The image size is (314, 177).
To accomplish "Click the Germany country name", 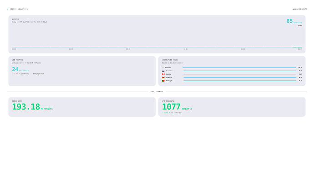I will point(169,78).
